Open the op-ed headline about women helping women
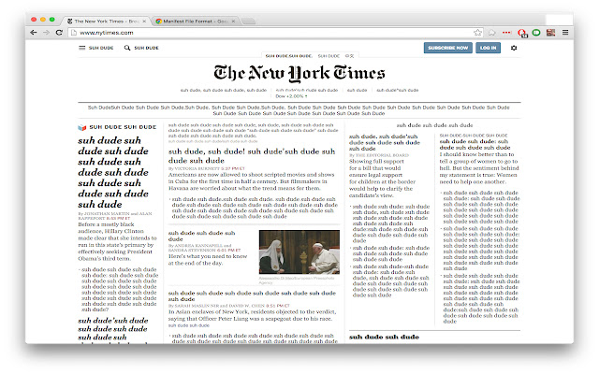Screen dimensions: 599x374 475,144
